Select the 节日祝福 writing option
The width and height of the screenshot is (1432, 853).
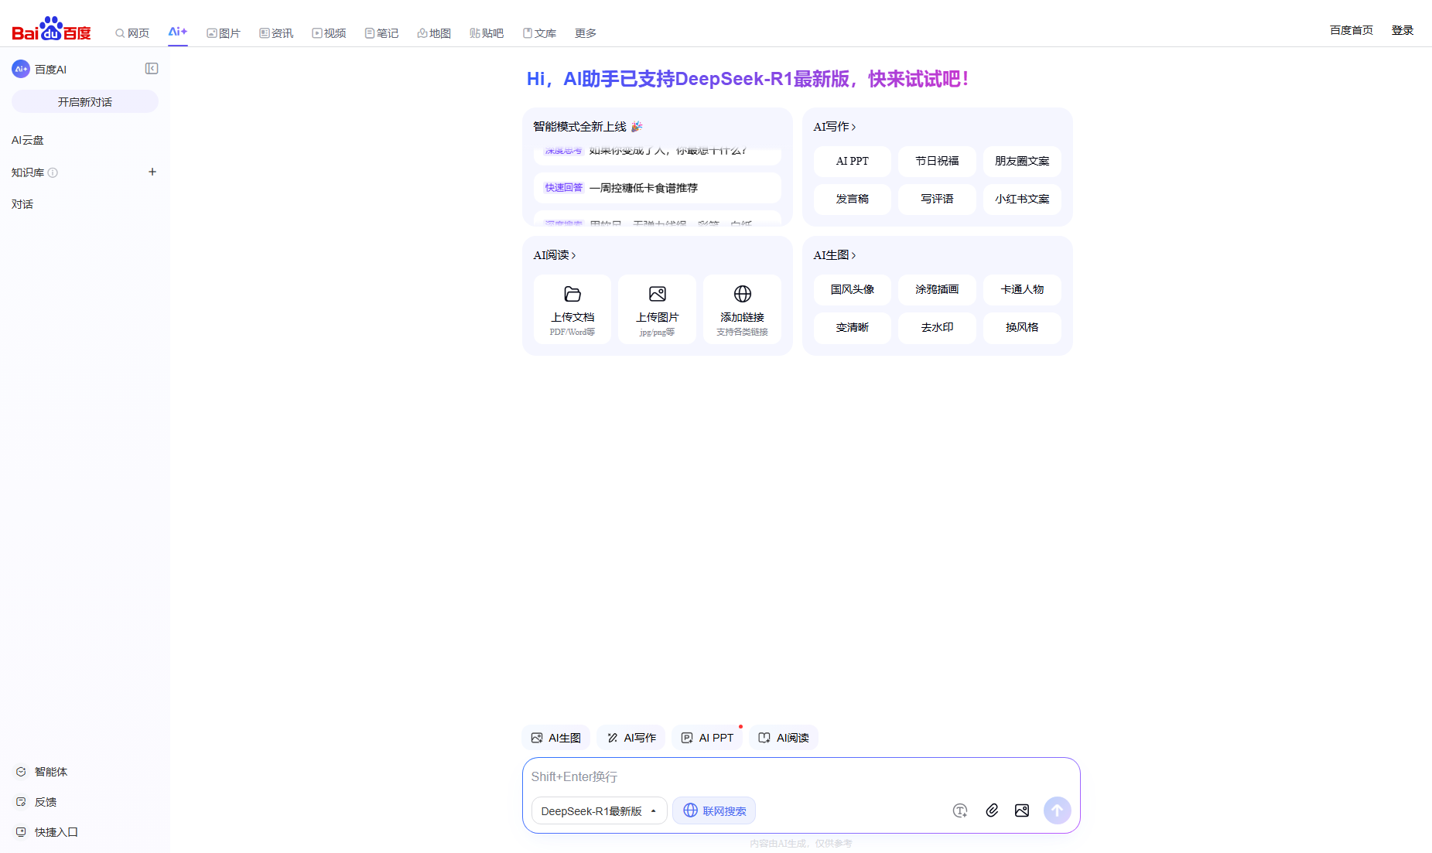tap(937, 161)
